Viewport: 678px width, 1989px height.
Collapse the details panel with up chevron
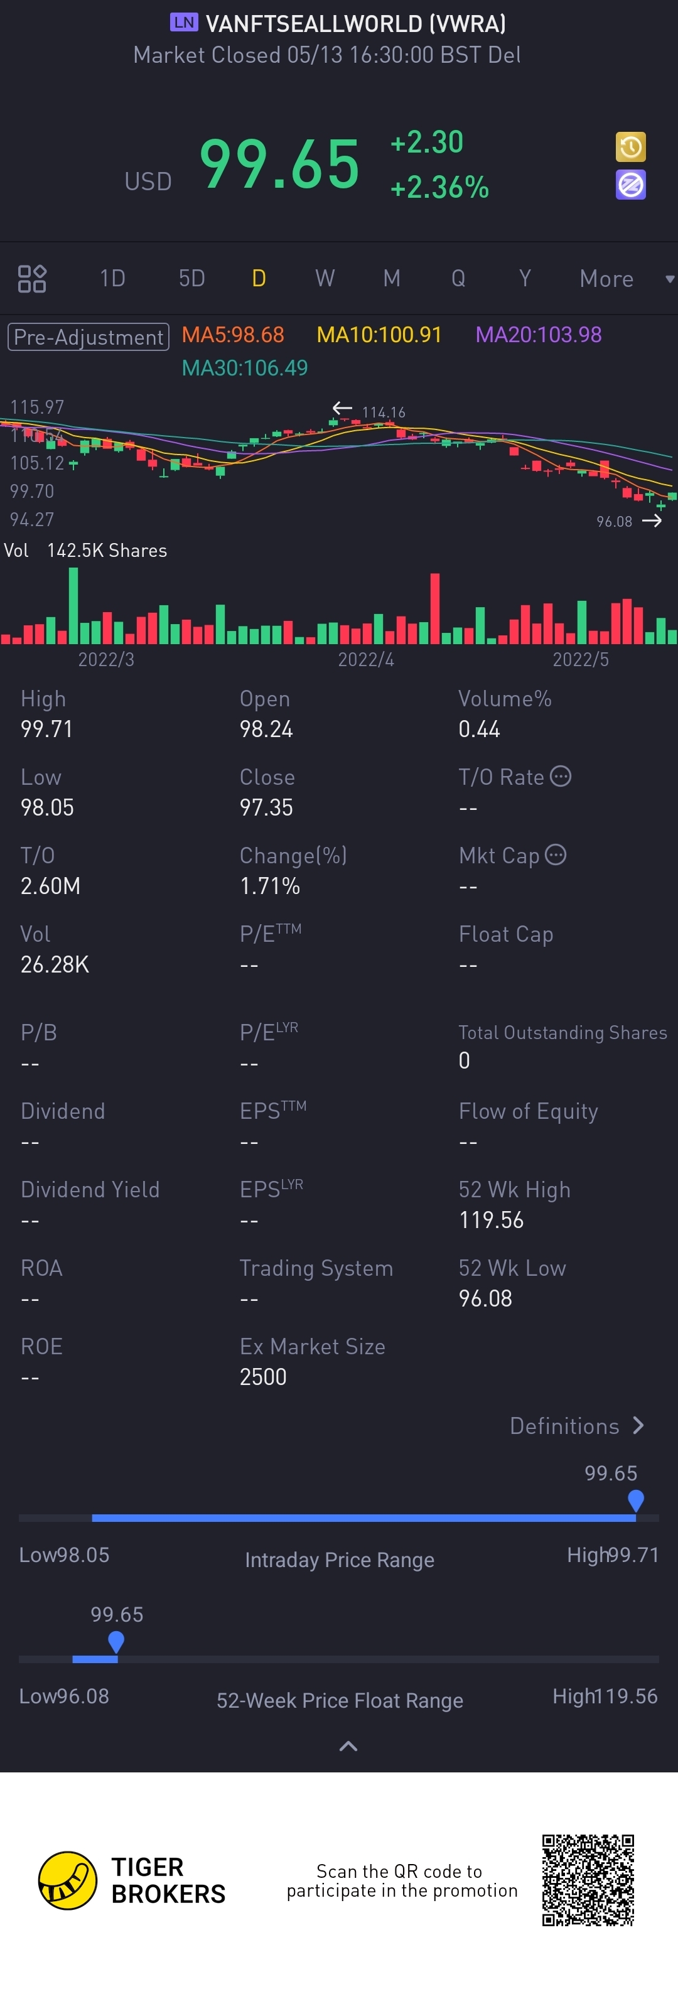point(348,1747)
